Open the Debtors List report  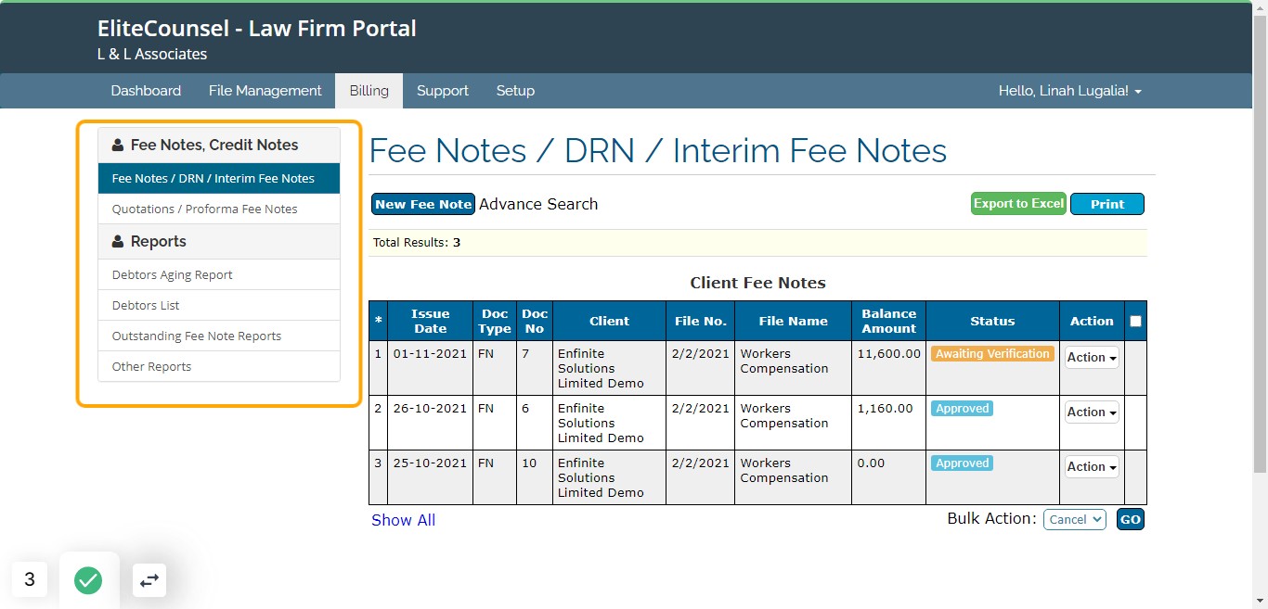[x=219, y=306]
